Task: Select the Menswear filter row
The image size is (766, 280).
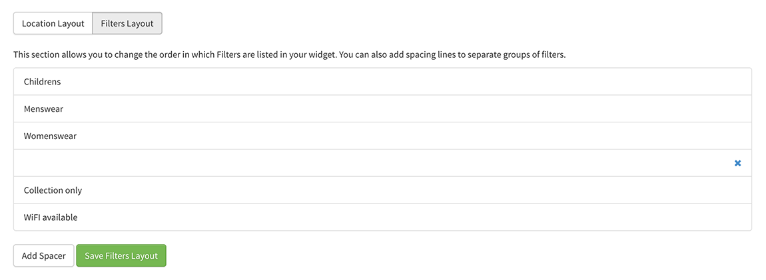Action: 382,109
